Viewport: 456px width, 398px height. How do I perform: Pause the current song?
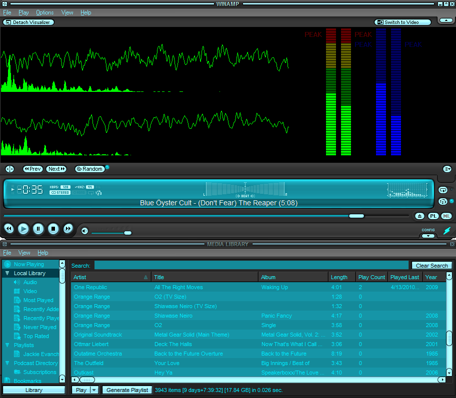[x=38, y=229]
